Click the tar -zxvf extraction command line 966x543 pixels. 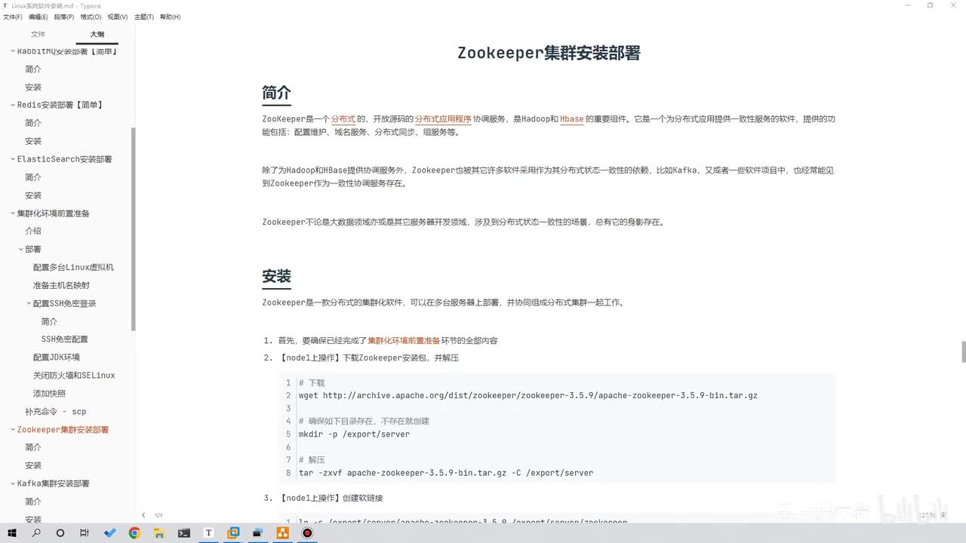click(x=446, y=473)
